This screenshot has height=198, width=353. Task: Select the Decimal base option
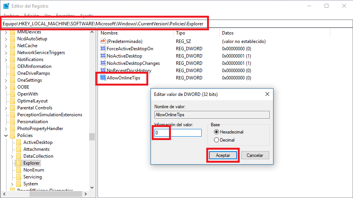[224, 140]
